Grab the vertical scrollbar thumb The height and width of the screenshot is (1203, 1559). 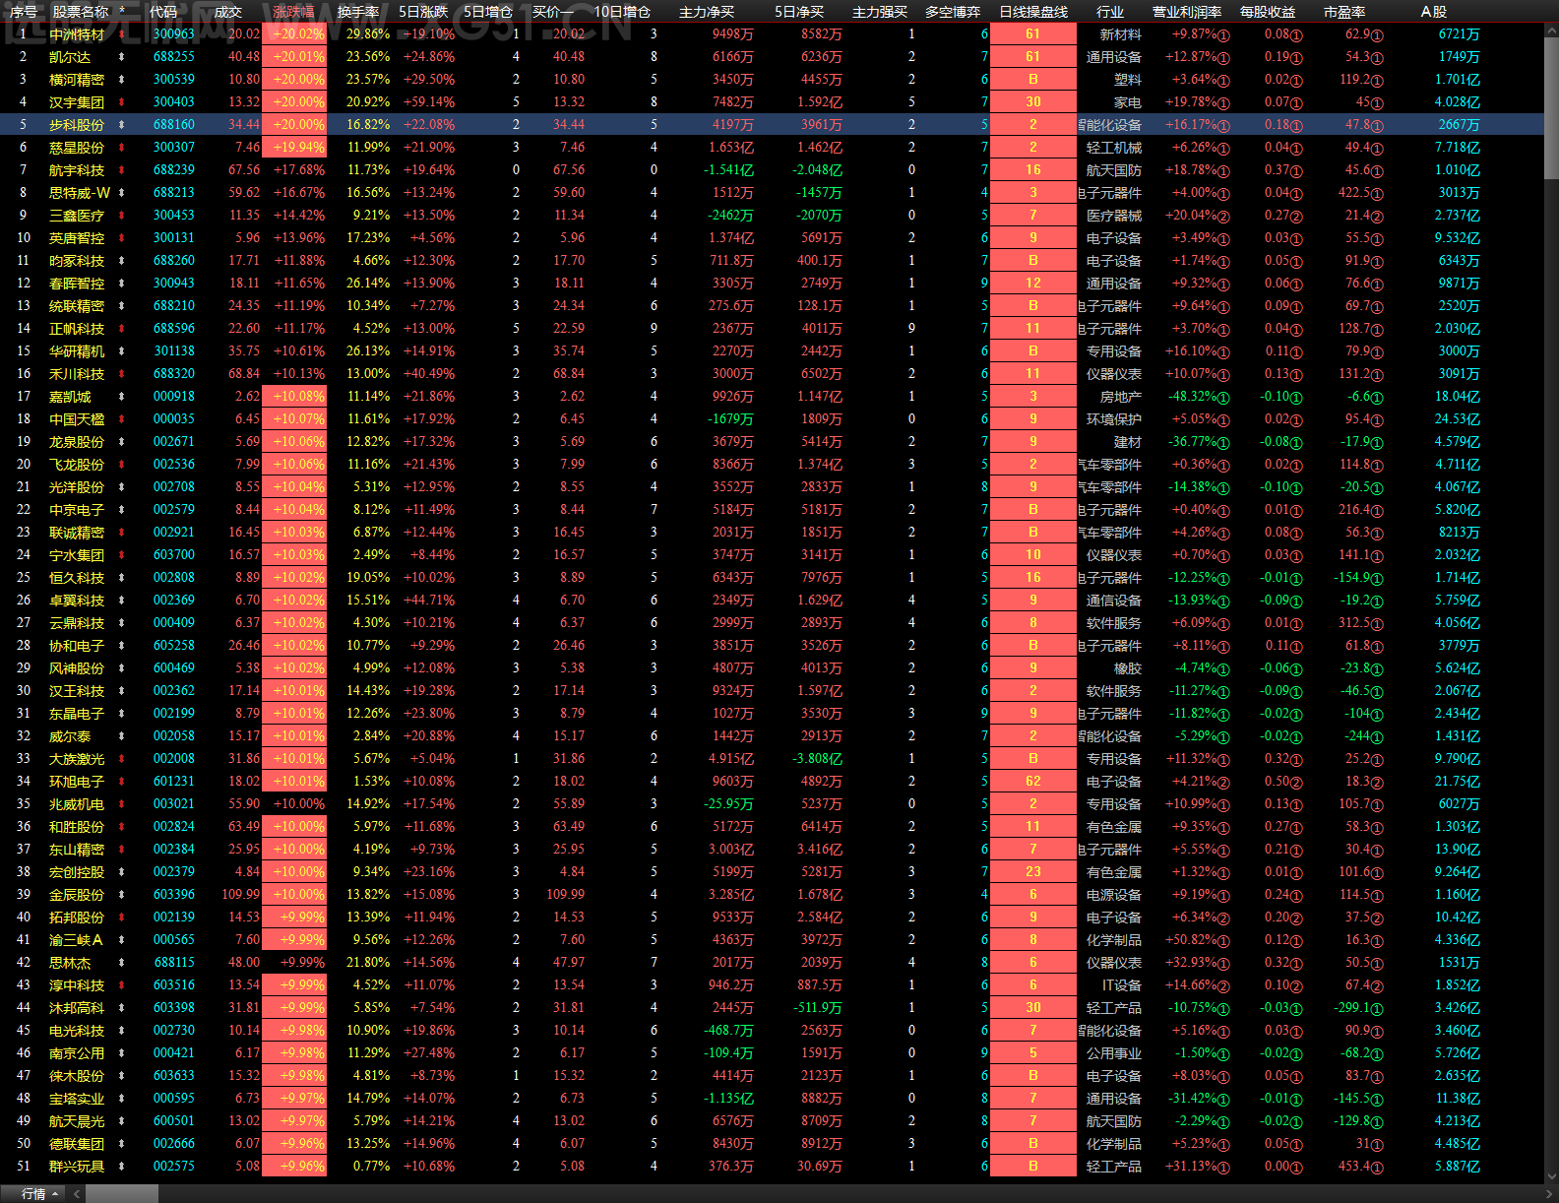click(x=1552, y=108)
